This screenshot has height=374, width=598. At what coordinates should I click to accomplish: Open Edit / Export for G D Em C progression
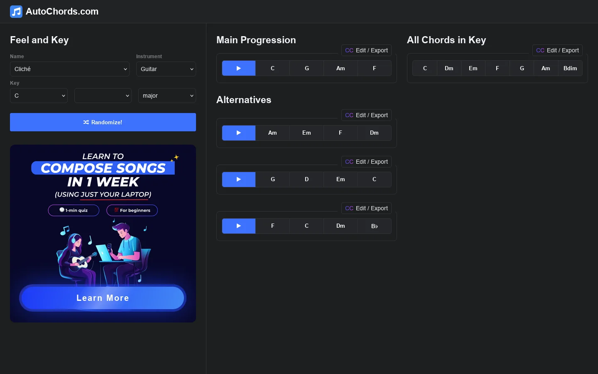point(366,162)
